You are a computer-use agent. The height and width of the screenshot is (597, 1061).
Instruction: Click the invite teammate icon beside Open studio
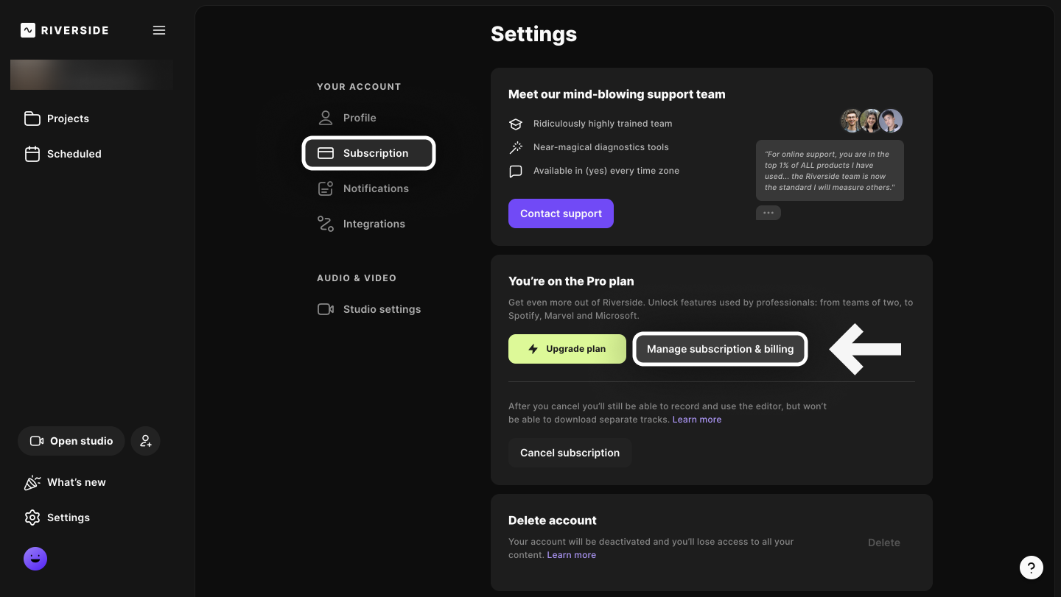[x=145, y=440]
